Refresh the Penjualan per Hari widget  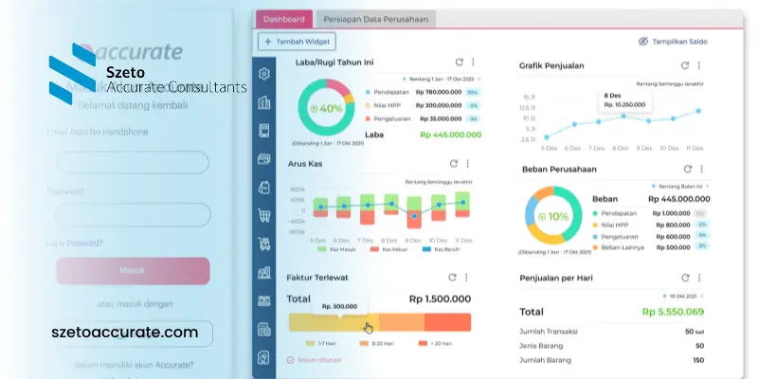point(685,278)
